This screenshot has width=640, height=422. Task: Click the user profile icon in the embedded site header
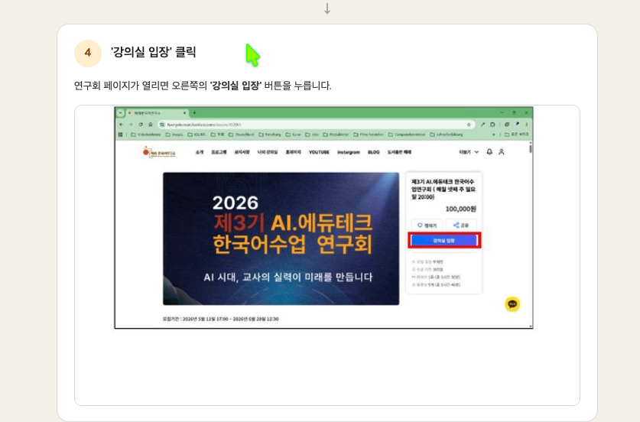(x=502, y=152)
